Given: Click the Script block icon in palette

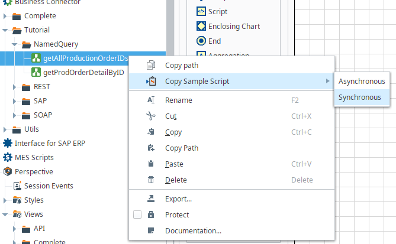Looking at the screenshot, I should 201,11.
